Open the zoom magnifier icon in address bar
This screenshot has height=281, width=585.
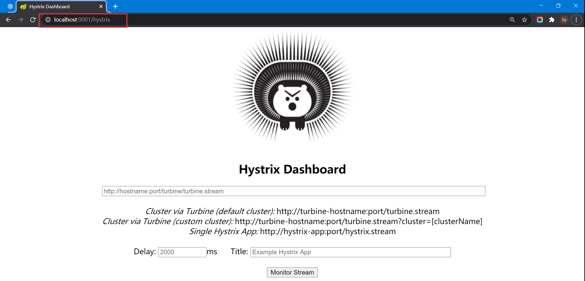[512, 20]
